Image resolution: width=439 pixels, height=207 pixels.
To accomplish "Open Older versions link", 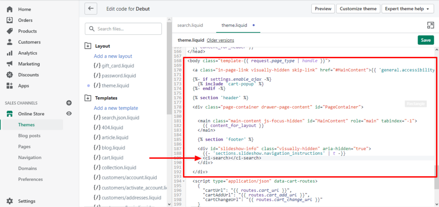I will (x=220, y=40).
